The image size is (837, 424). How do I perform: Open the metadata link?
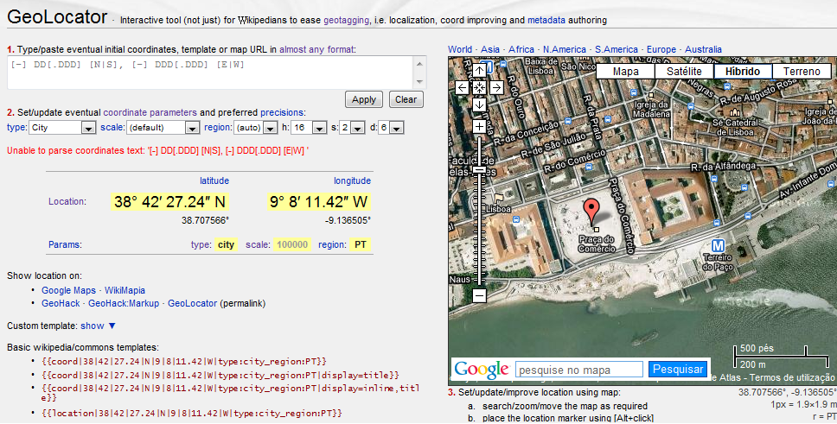[546, 20]
